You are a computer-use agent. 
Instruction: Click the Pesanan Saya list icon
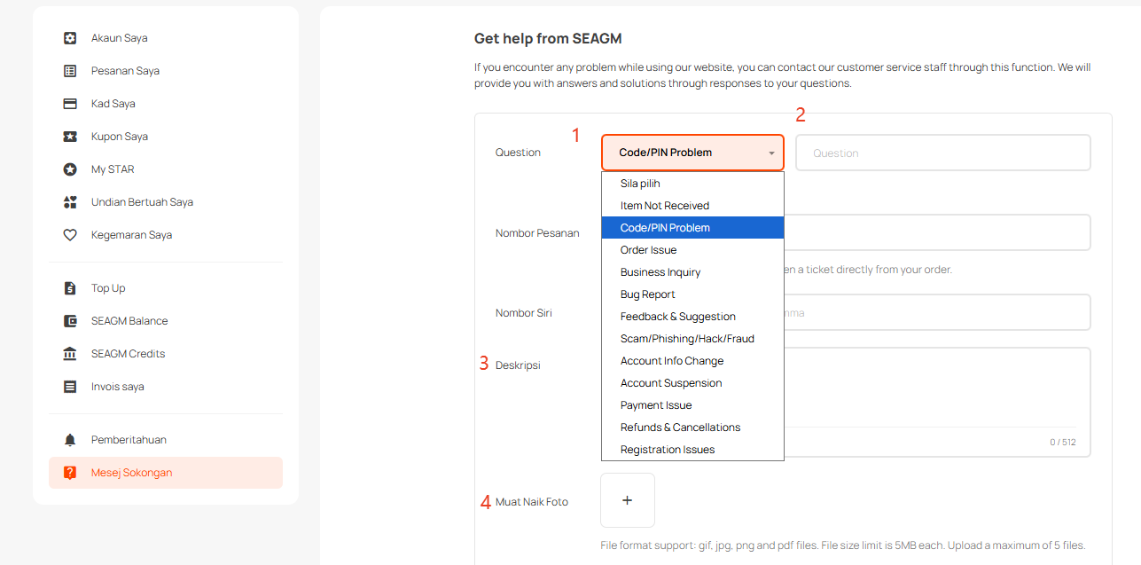[x=70, y=71]
